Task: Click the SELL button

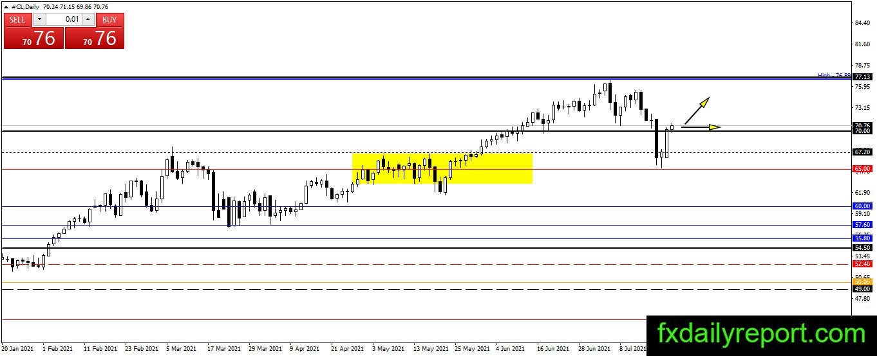Action: click(x=17, y=19)
